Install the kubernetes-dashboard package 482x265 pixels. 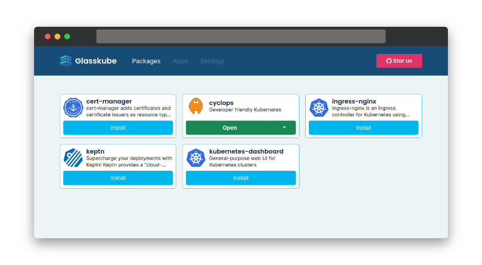[241, 178]
